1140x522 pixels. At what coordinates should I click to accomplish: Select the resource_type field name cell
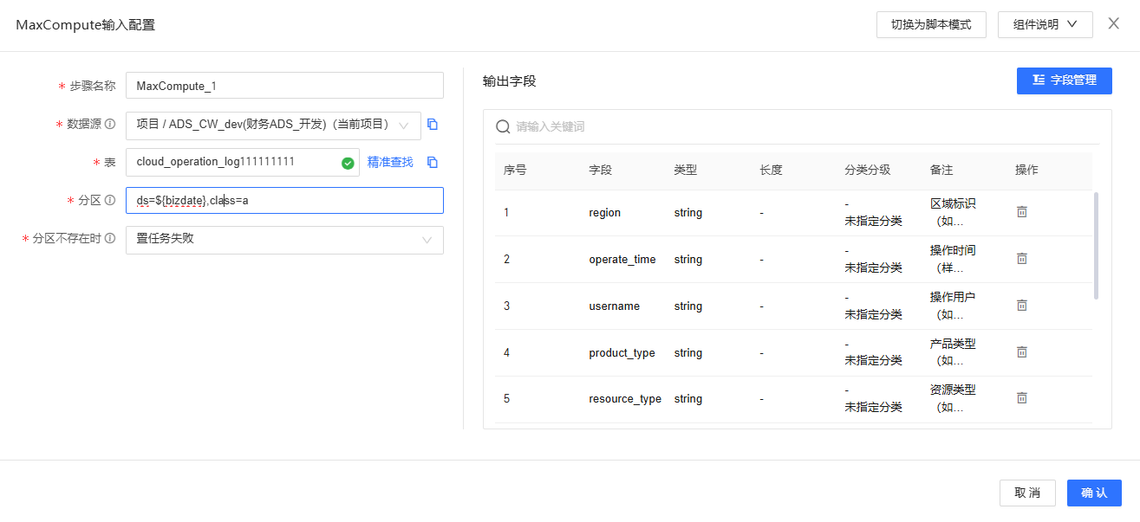tap(625, 399)
